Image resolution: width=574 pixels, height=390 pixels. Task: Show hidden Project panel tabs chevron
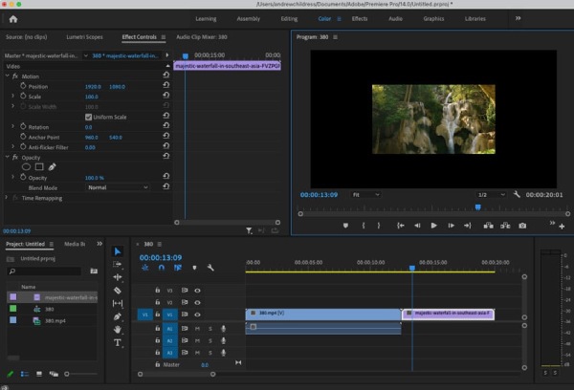[99, 244]
